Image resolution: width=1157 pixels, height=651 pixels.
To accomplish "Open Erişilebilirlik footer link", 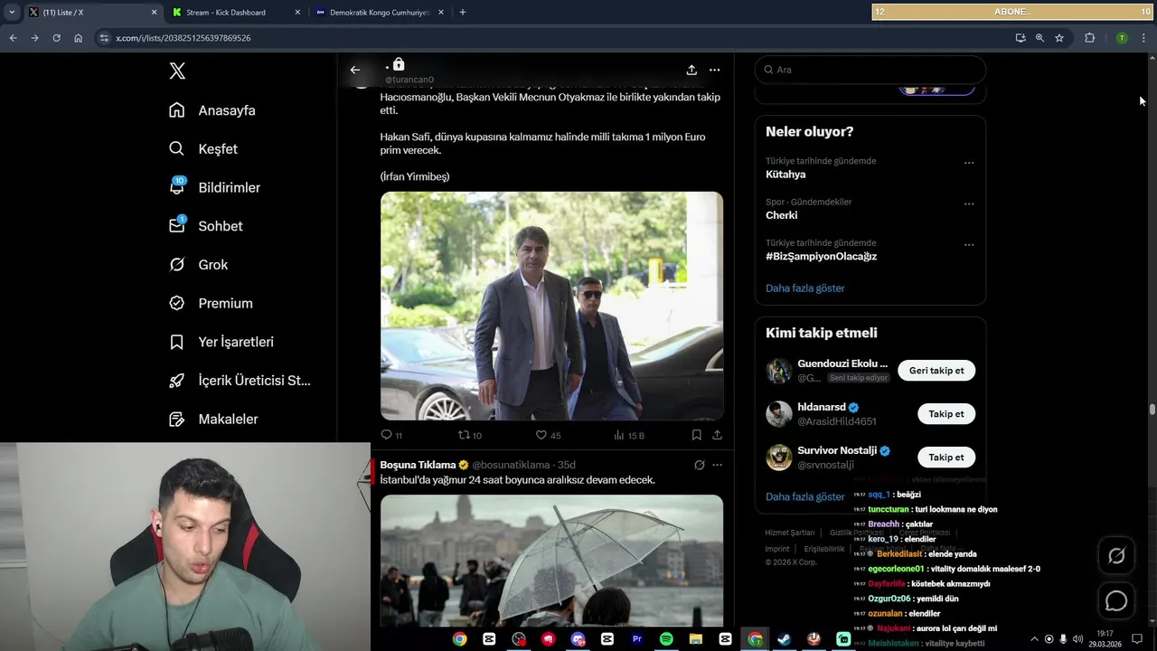I will point(824,549).
